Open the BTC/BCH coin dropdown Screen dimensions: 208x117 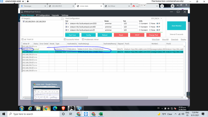[x=157, y=19]
